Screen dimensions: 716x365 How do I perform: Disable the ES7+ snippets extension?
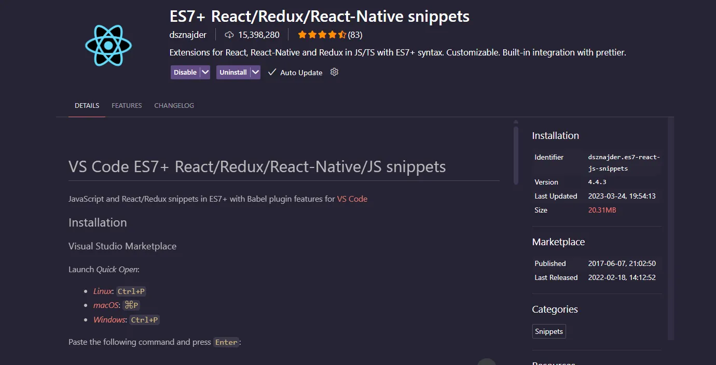pyautogui.click(x=184, y=72)
